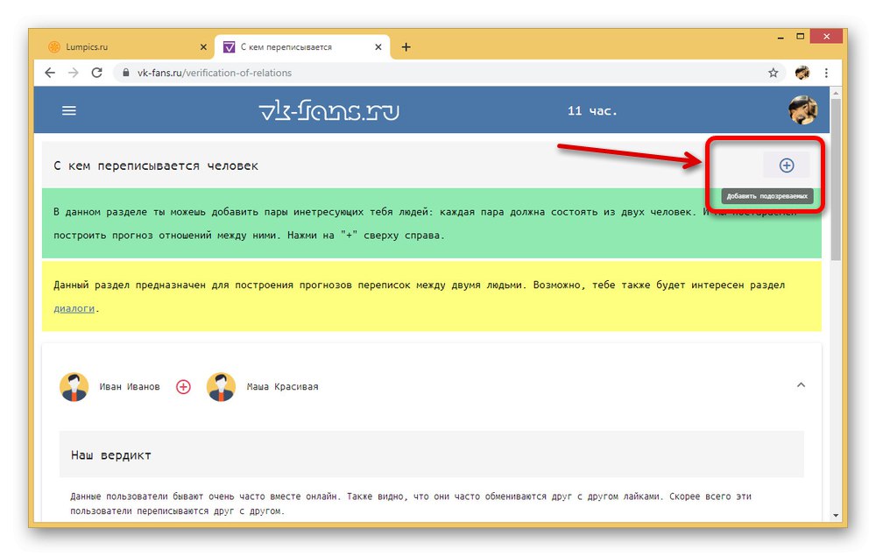Click the heading 'С кем переписывается человек'
The height and width of the screenshot is (556, 876).
pos(156,165)
